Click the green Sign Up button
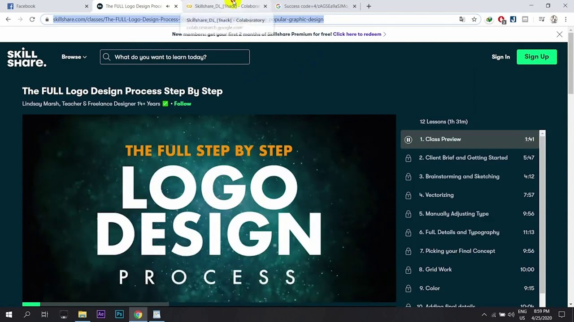The image size is (574, 322). (x=537, y=57)
